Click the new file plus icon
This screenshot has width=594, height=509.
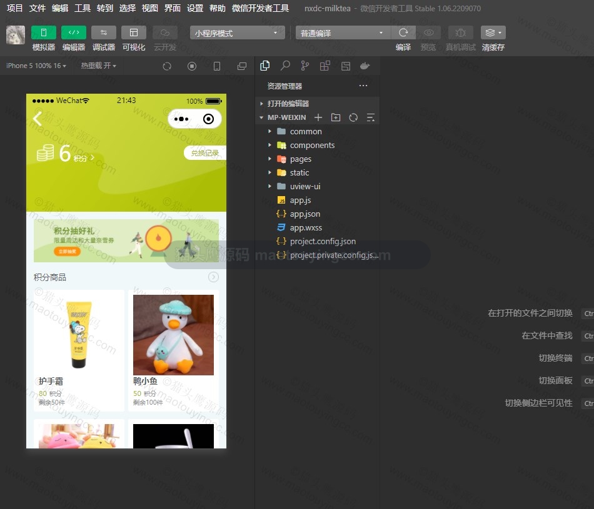click(x=318, y=117)
